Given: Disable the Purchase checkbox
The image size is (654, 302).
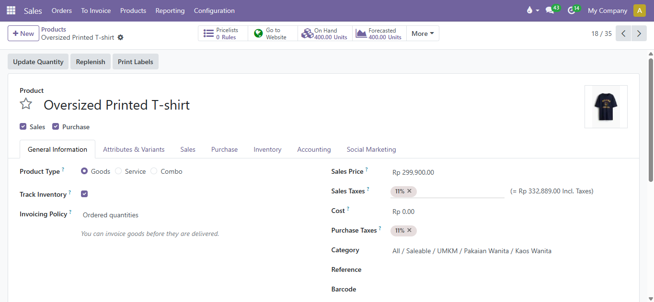Looking at the screenshot, I should pyautogui.click(x=56, y=126).
